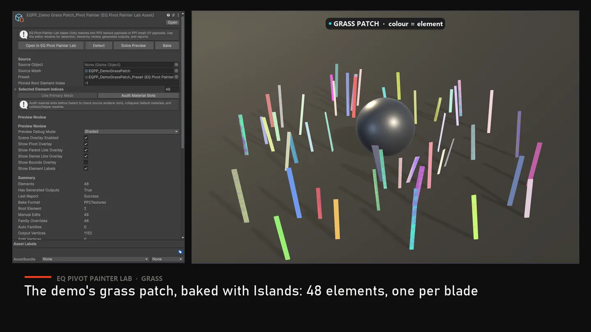Image resolution: width=591 pixels, height=332 pixels.
Task: Click the Last Report Success value
Action: point(91,196)
